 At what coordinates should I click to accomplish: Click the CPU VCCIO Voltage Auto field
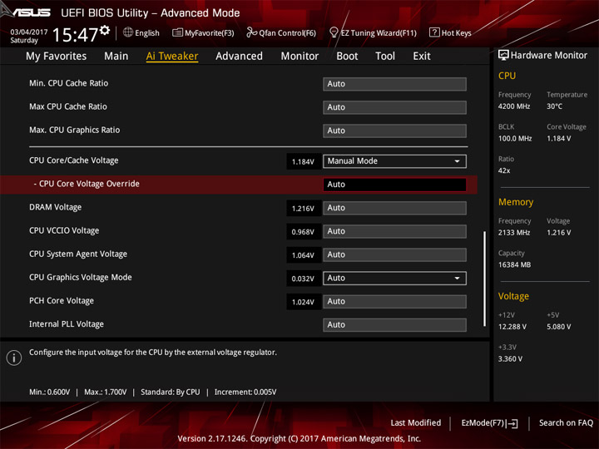click(394, 231)
